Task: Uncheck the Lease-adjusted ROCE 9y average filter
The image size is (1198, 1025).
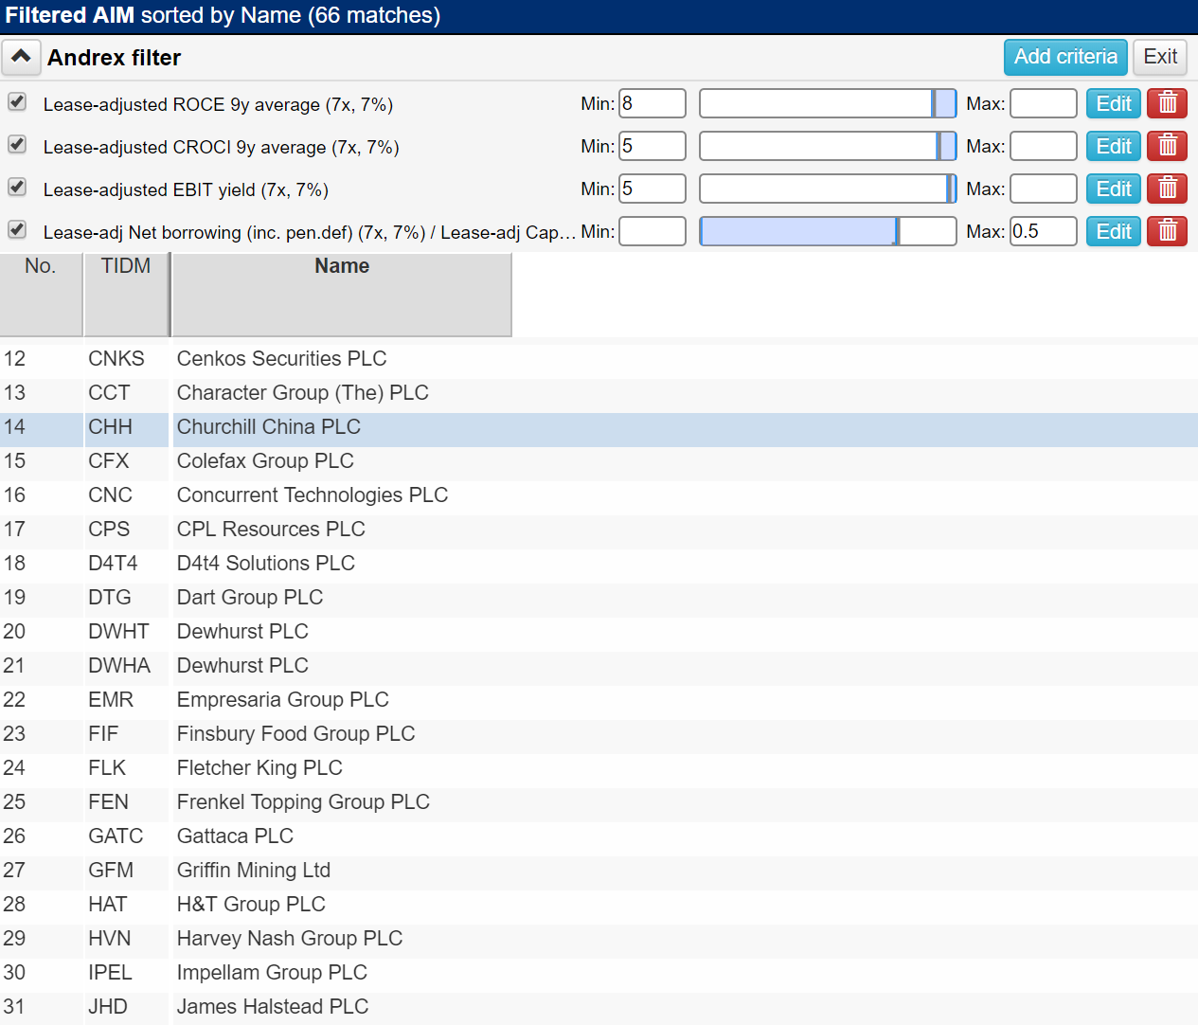Action: click(x=17, y=101)
